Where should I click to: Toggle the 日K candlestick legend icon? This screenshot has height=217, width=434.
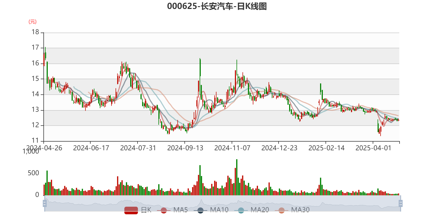coord(131,210)
